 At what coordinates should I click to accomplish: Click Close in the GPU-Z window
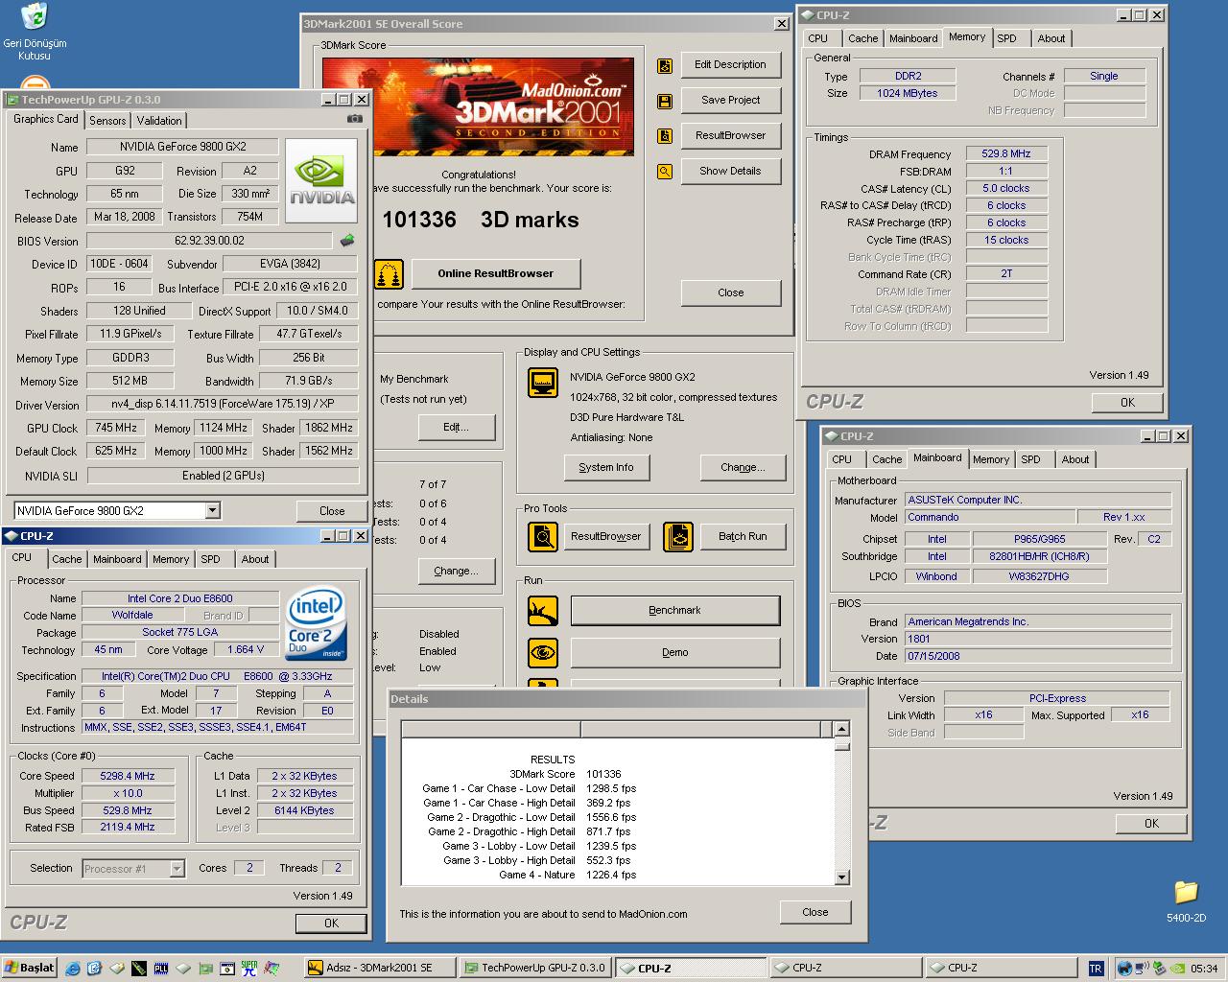click(x=332, y=511)
